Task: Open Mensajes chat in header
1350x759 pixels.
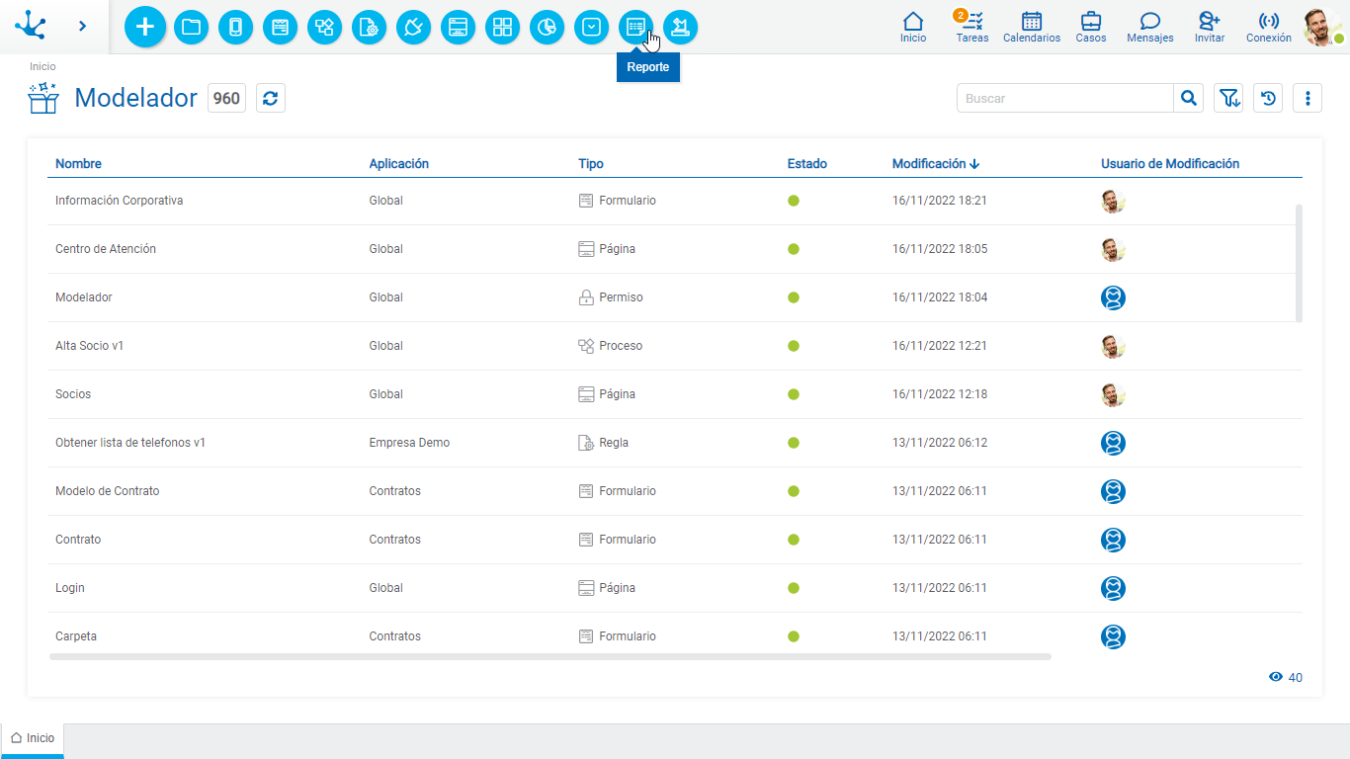Action: [x=1150, y=27]
